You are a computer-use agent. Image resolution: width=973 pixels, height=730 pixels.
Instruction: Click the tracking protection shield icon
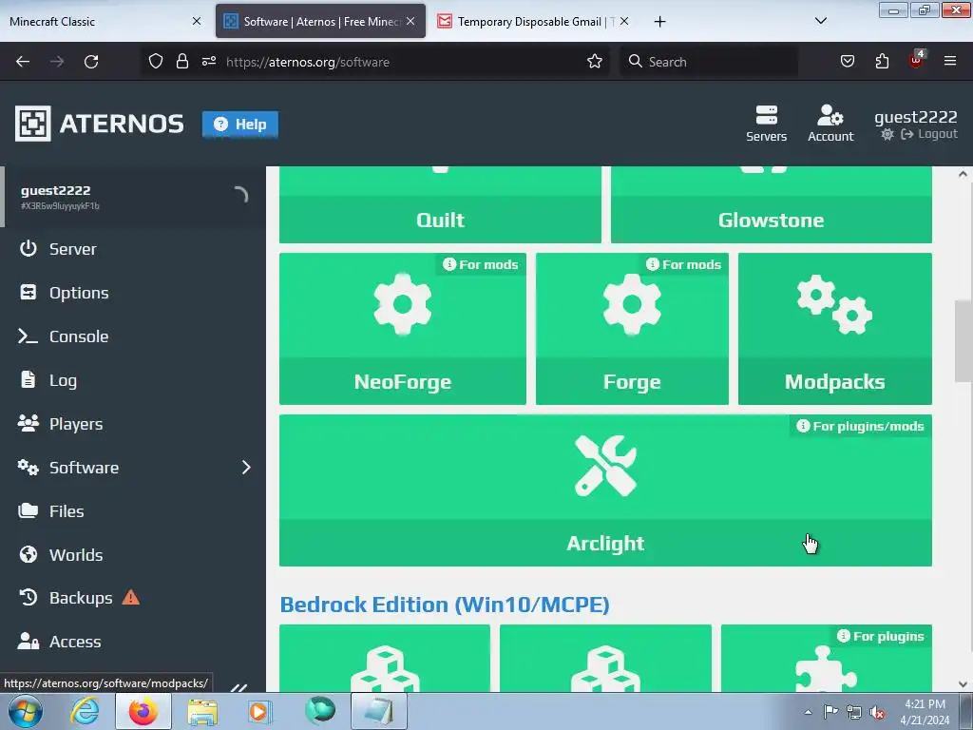pos(156,62)
